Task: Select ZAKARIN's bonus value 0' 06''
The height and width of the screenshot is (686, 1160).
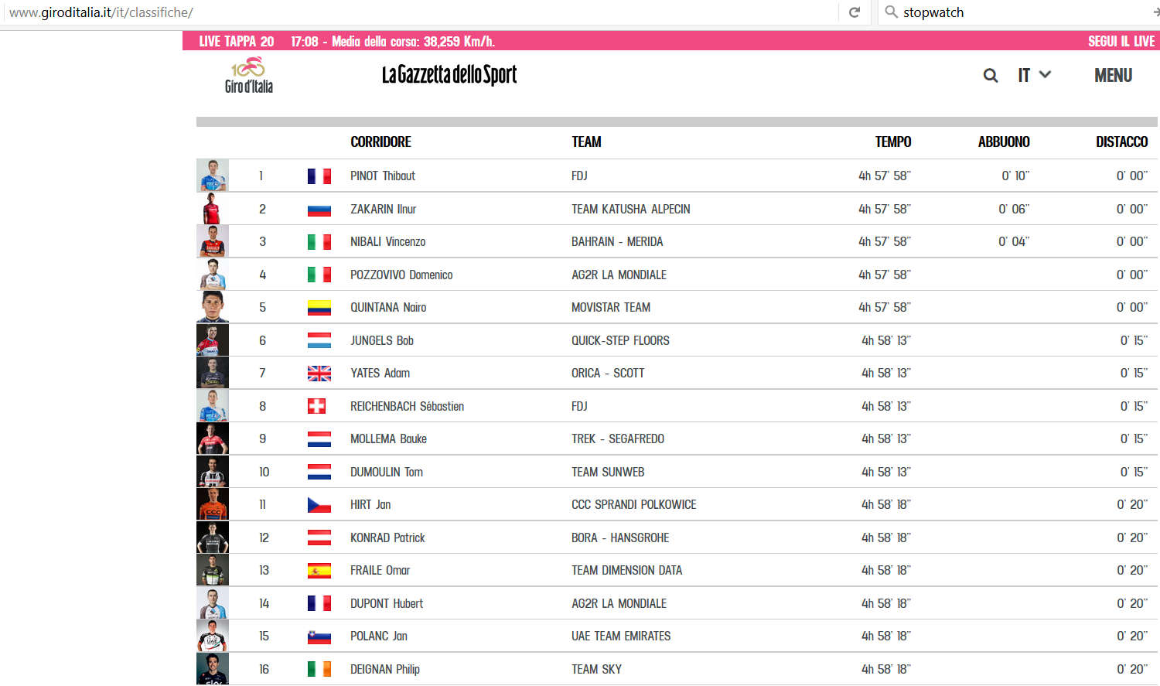Action: coord(1014,210)
